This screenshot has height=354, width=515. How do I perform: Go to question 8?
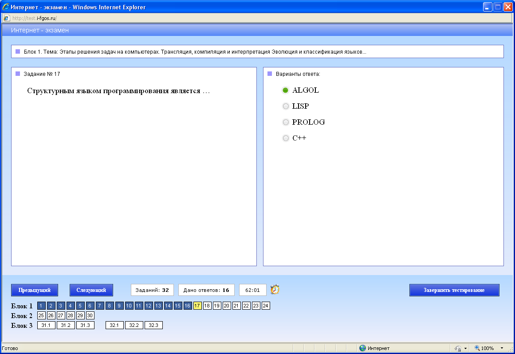[110, 306]
